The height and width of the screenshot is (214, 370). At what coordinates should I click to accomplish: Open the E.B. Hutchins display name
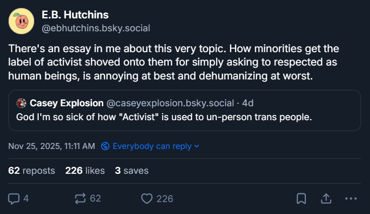(74, 15)
